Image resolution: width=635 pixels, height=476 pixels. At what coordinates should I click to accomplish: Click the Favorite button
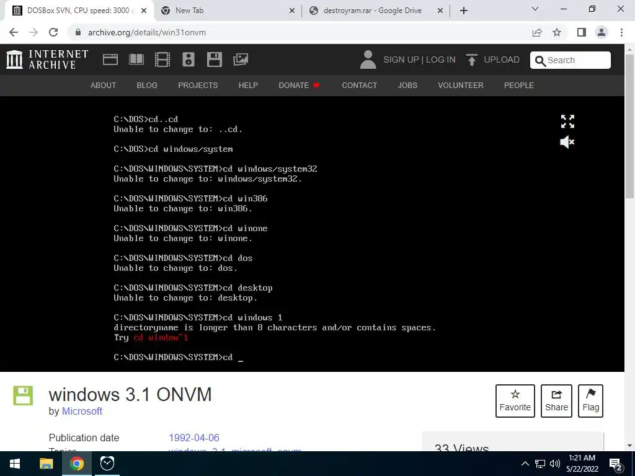(515, 401)
